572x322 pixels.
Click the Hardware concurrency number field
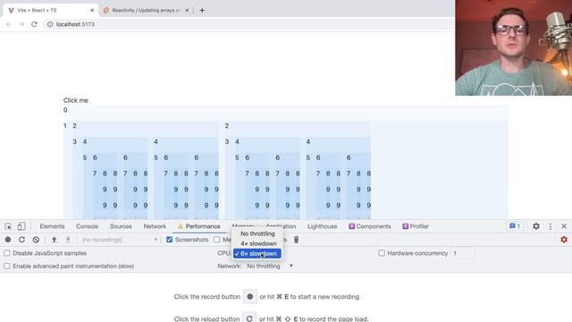pyautogui.click(x=463, y=253)
